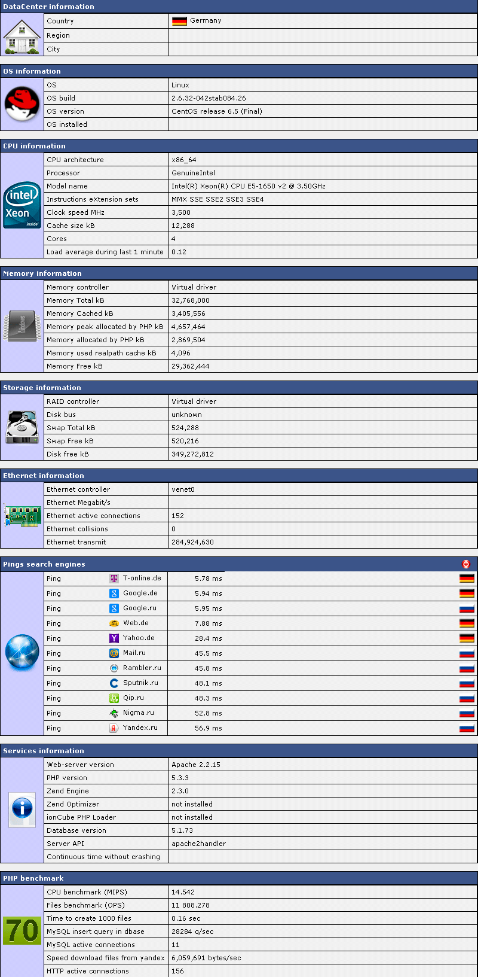Click the Red Hat logo icon
This screenshot has width=478, height=977.
(22, 104)
